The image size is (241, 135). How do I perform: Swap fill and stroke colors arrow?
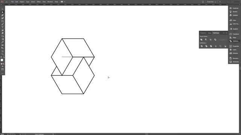[x=4, y=57]
